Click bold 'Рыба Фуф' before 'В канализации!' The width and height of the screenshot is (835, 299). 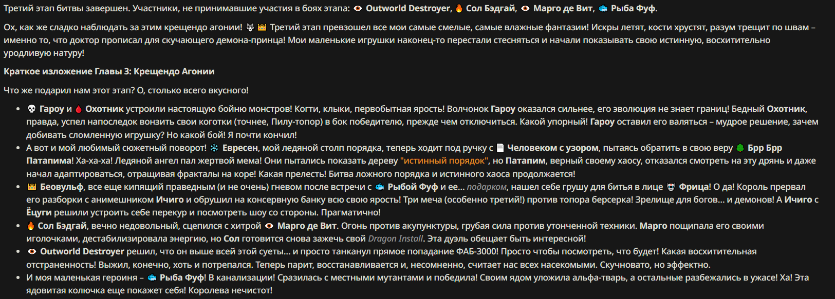(x=182, y=277)
